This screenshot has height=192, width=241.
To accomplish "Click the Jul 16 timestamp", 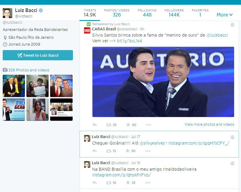I will [136, 163].
